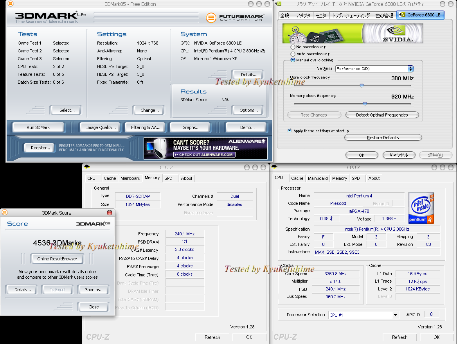Open the Processor Selection CPU #1 dropdown
Image resolution: width=457 pixels, height=344 pixels.
pos(363,315)
